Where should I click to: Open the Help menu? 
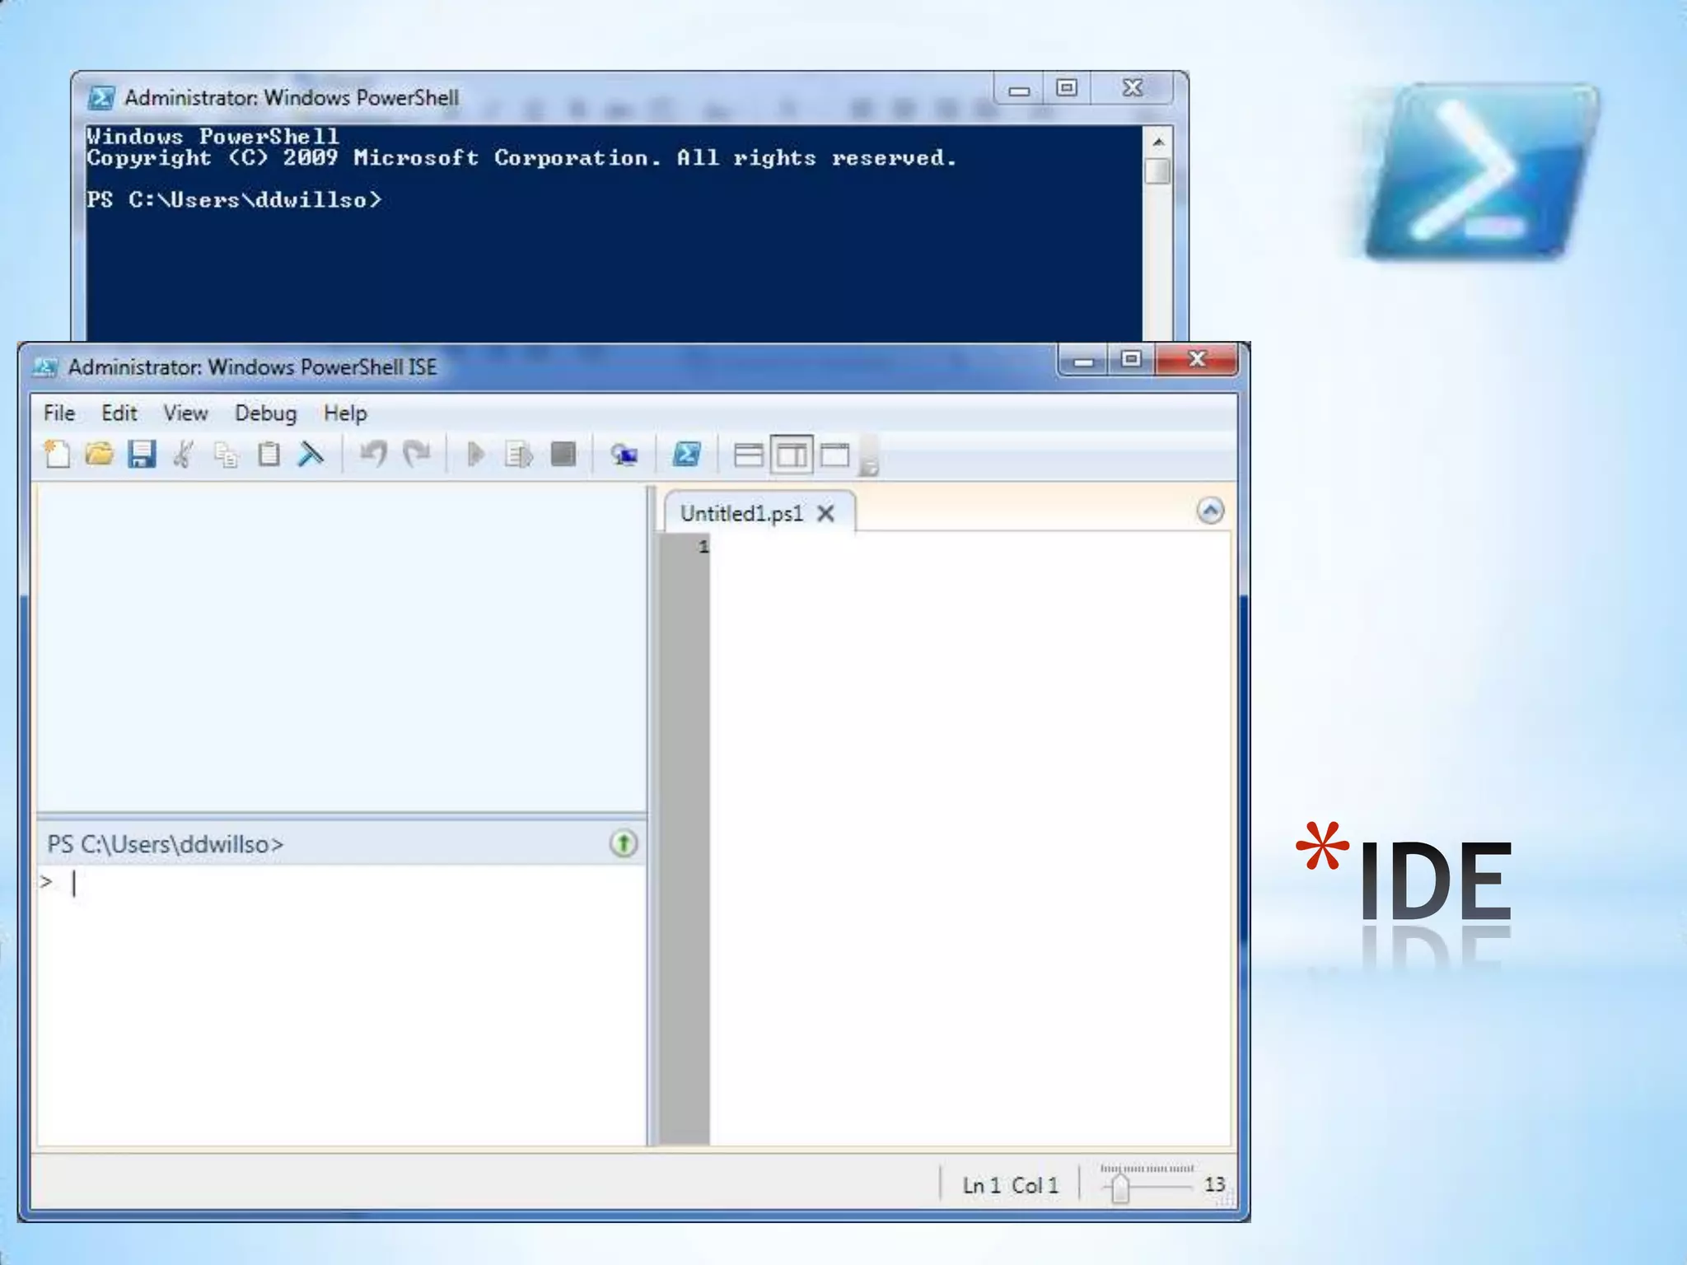[x=345, y=413]
